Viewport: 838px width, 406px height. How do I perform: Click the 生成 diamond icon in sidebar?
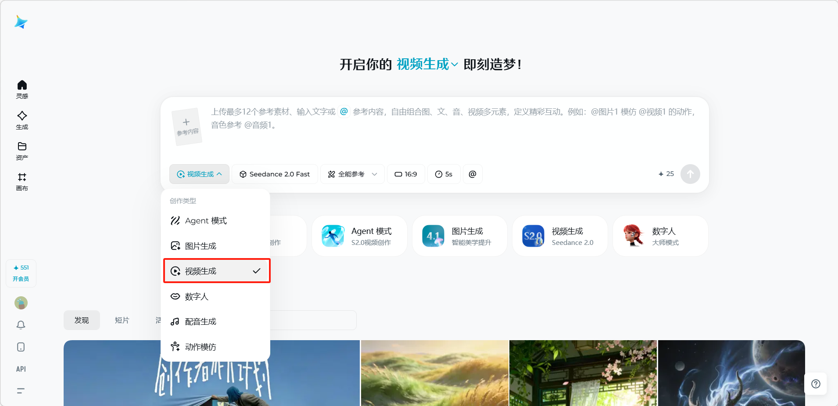pos(22,120)
